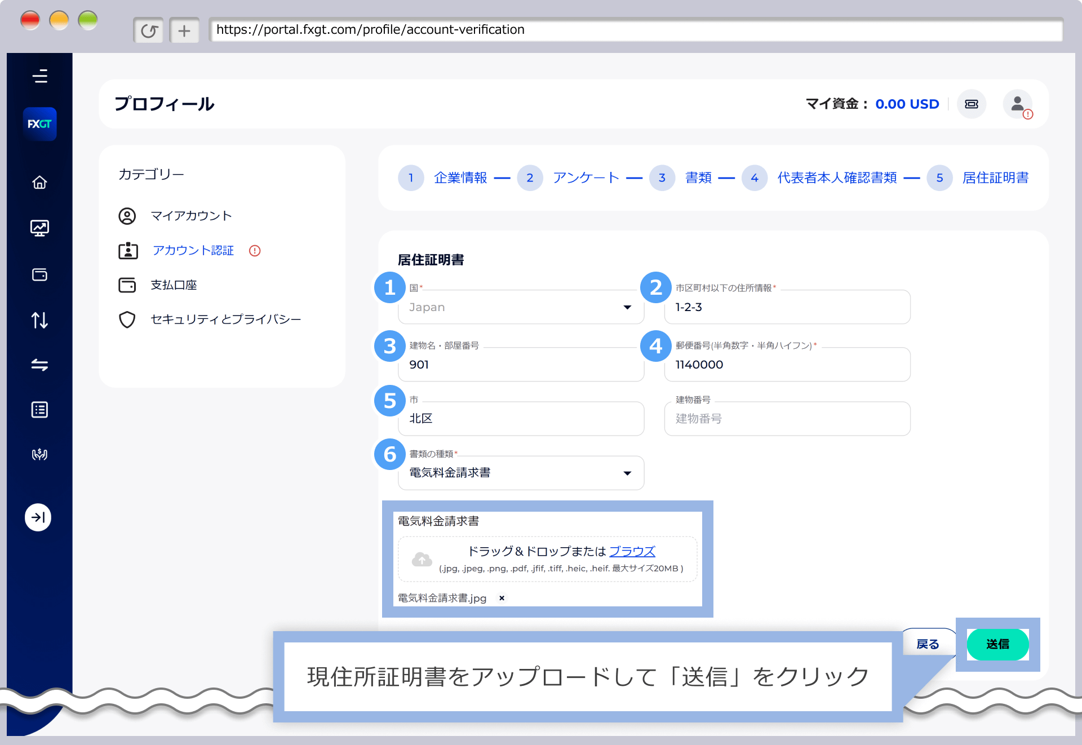Click the 建物番号 input field
The height and width of the screenshot is (745, 1082).
[x=787, y=419]
